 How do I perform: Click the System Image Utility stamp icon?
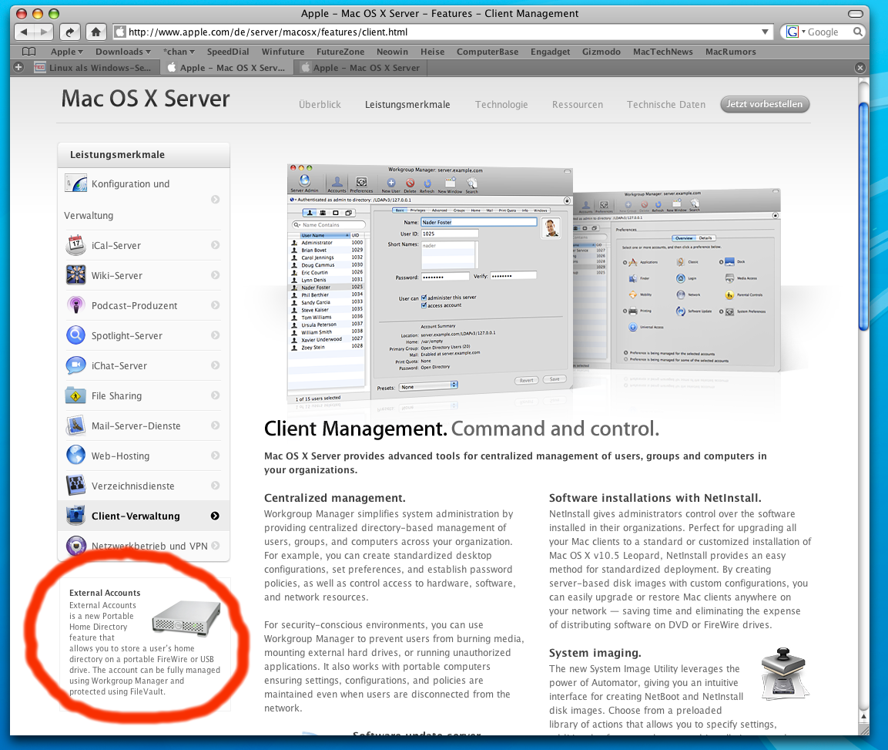(x=783, y=674)
